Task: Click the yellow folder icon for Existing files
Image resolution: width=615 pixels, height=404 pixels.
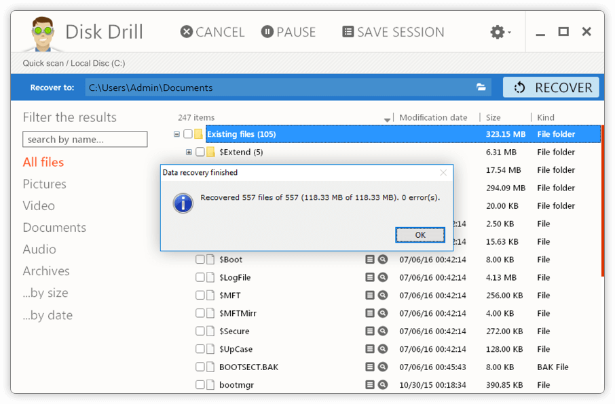Action: 198,134
